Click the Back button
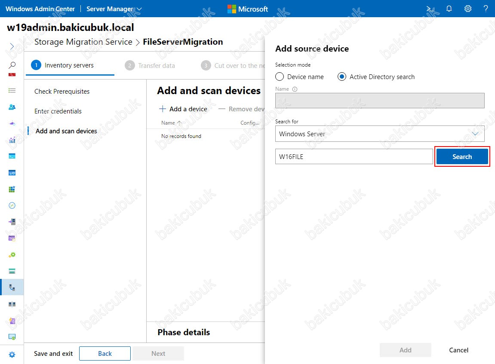495x364 pixels. pos(105,353)
